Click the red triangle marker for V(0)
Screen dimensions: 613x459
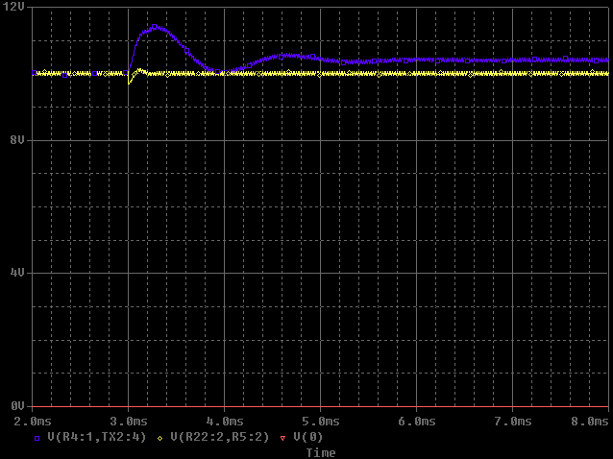tap(283, 438)
